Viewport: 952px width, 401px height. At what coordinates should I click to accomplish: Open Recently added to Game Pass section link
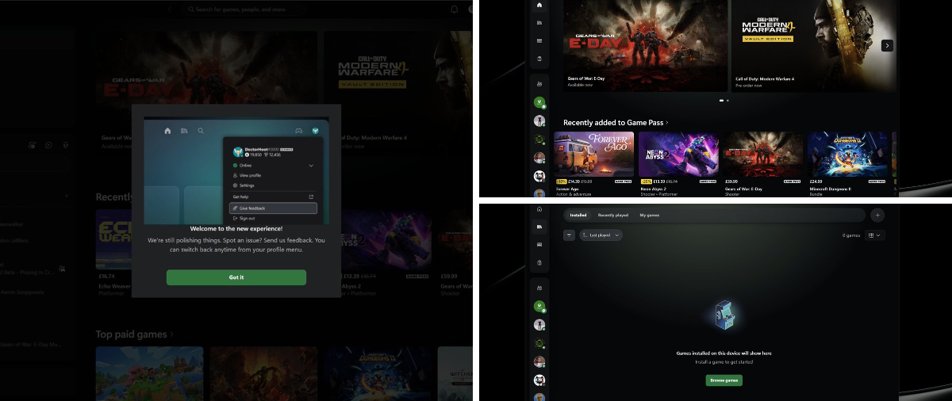(614, 123)
